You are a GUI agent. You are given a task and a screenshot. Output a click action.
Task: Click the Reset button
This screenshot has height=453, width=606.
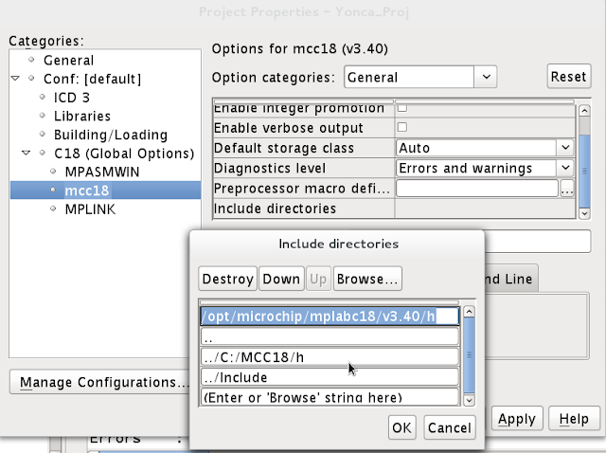click(568, 77)
